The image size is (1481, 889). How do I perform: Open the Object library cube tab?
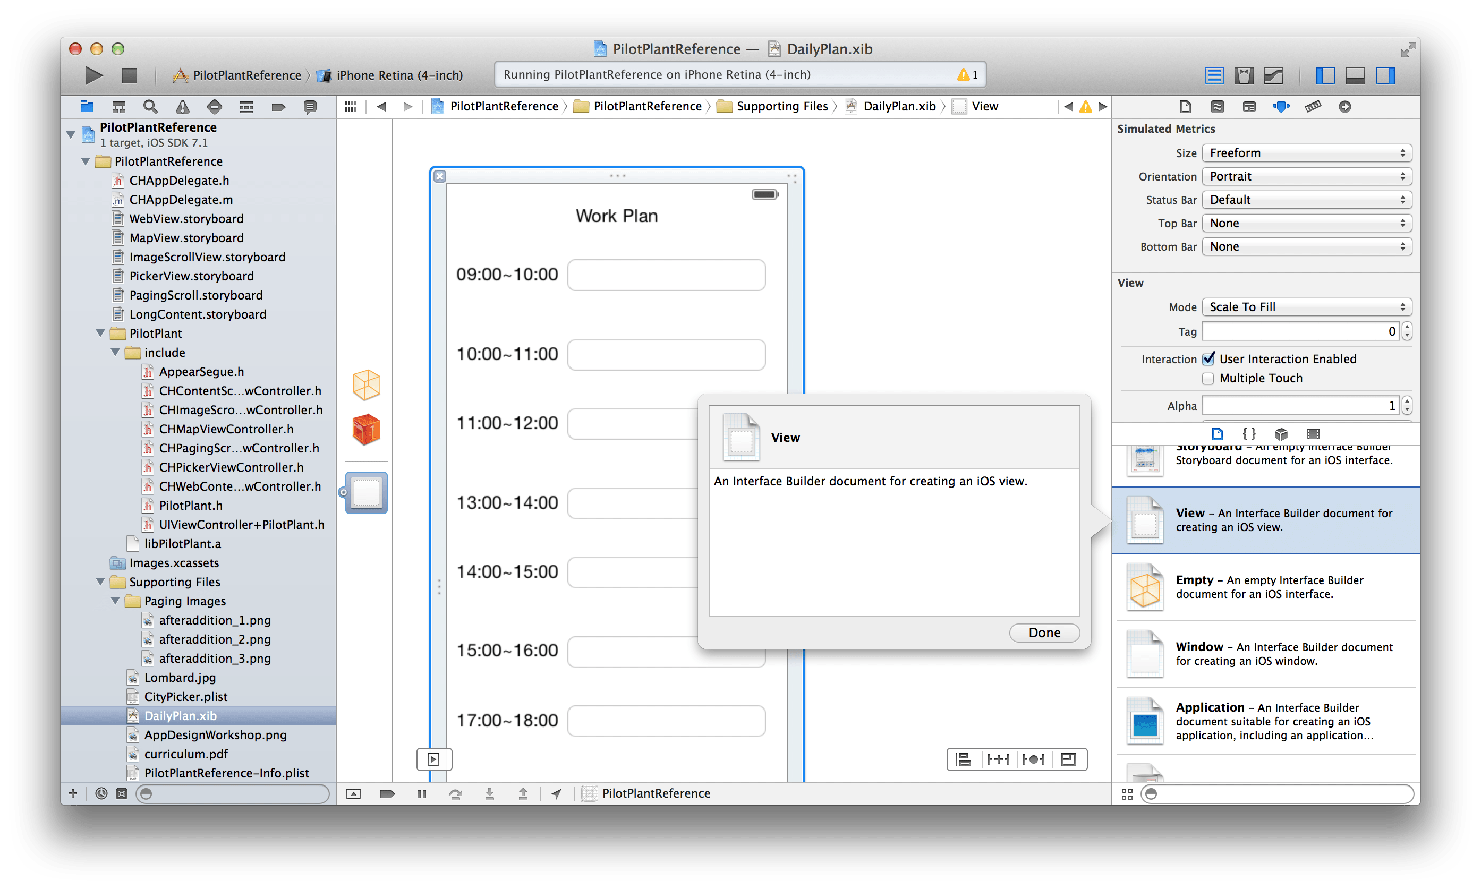tap(1281, 433)
